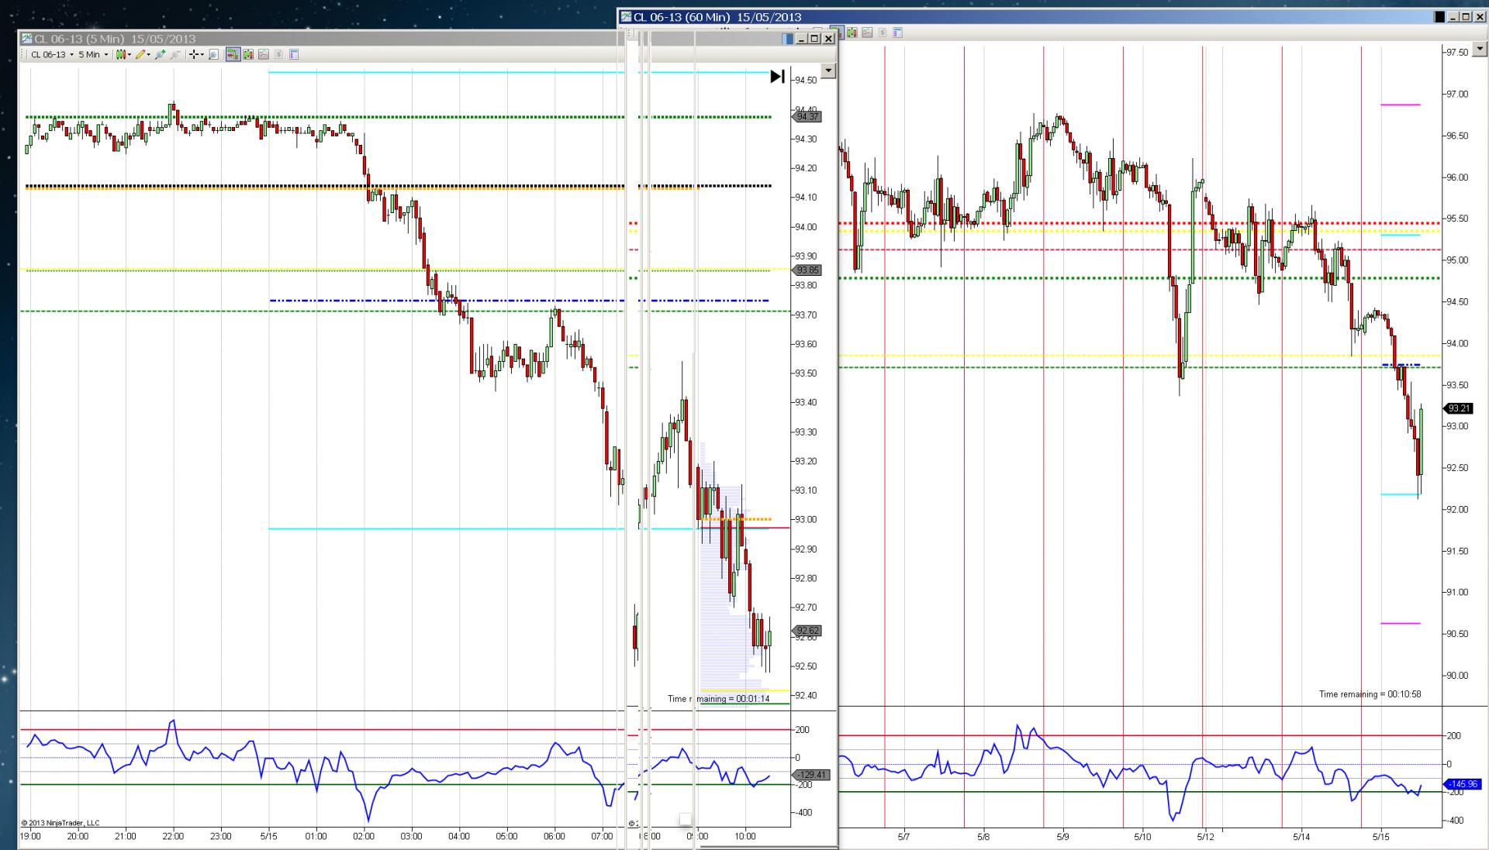Click the zoom in magnifier icon
Viewport: 1489px width, 850px height.
click(160, 54)
